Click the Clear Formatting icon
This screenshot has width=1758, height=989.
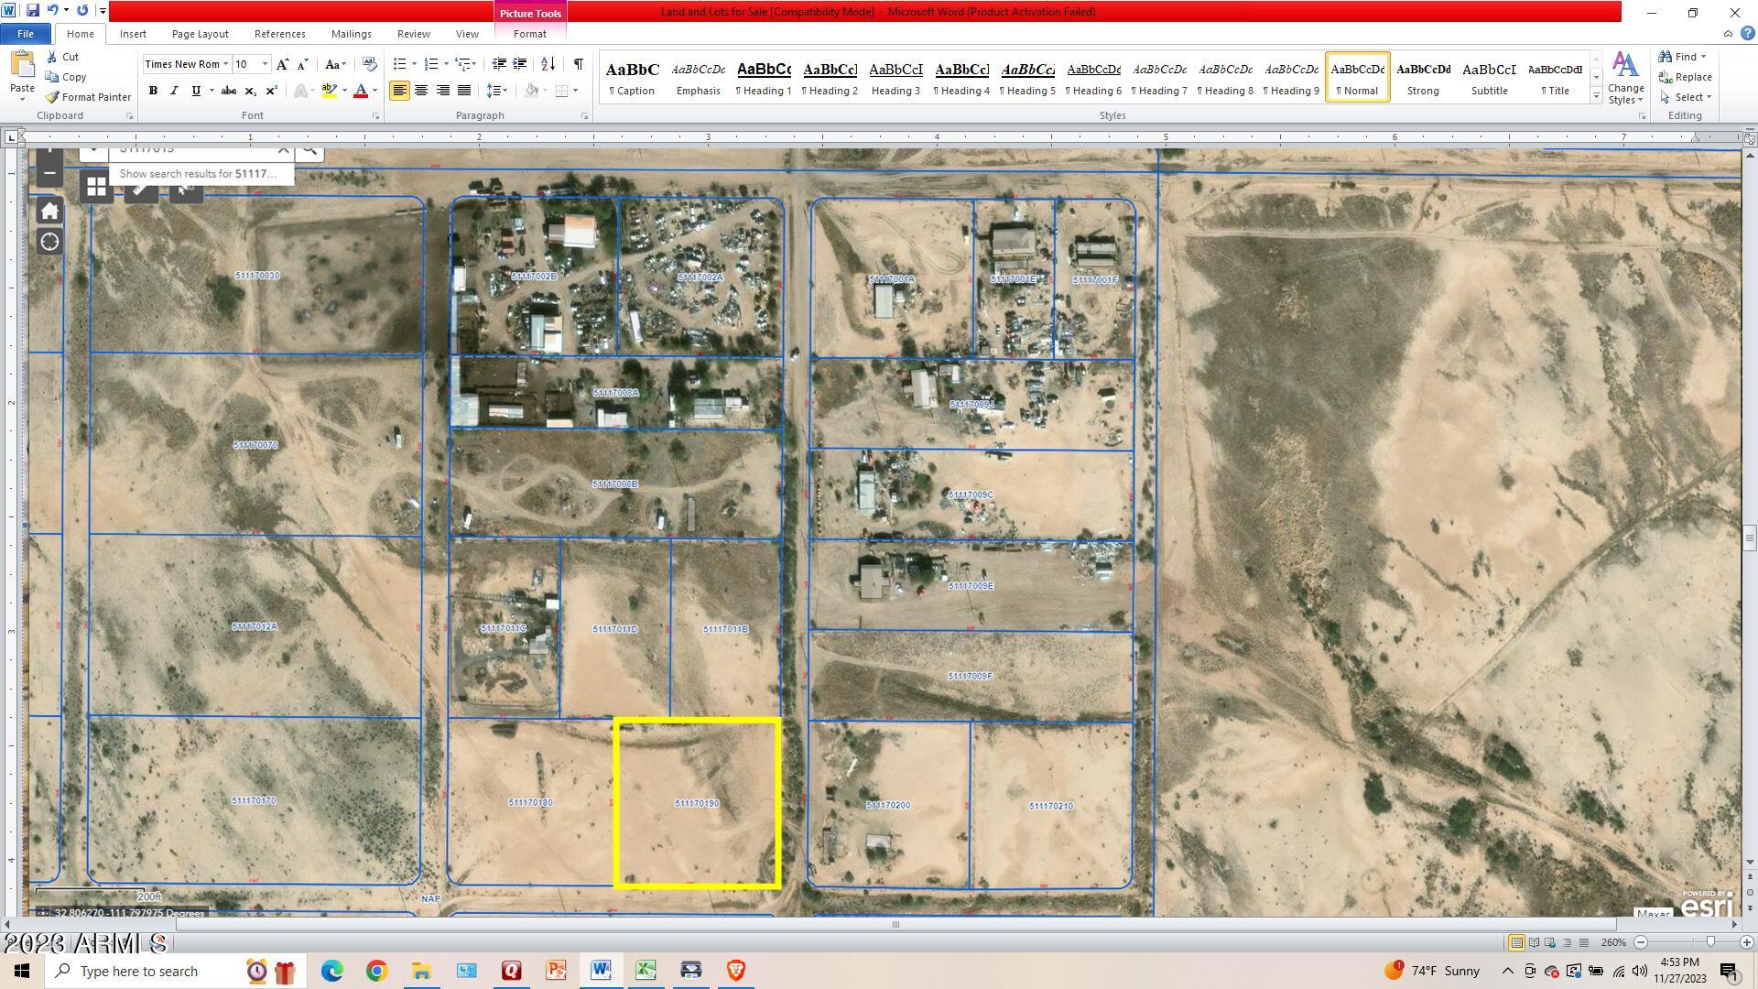coord(370,64)
